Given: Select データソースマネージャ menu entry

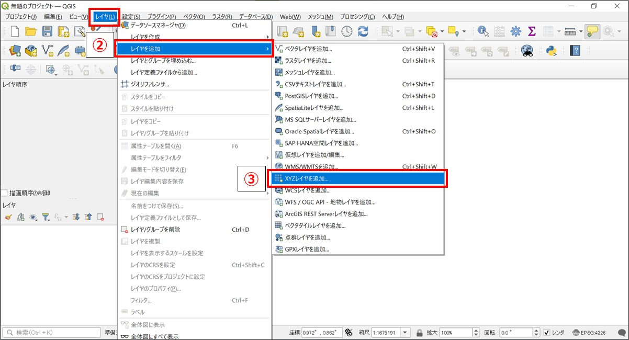Looking at the screenshot, I should (194, 25).
